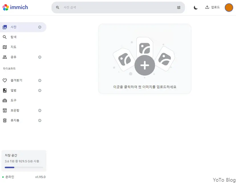Click the Immich logo in the header
236x183 pixels.
(x=15, y=7)
